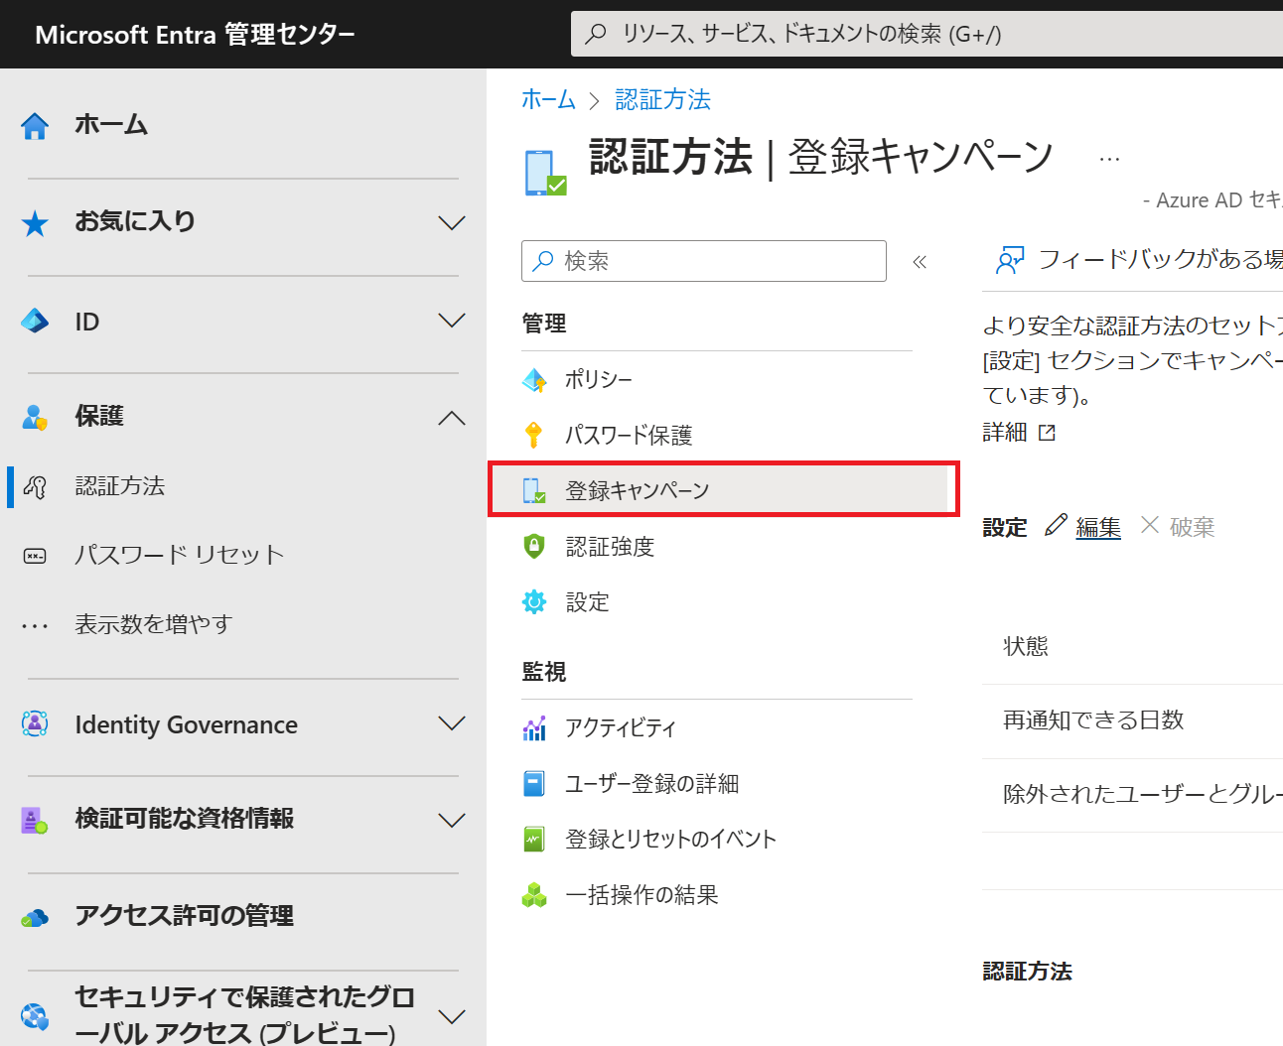Collapse the resource menu with double chevron
This screenshot has width=1283, height=1046.
tap(920, 262)
